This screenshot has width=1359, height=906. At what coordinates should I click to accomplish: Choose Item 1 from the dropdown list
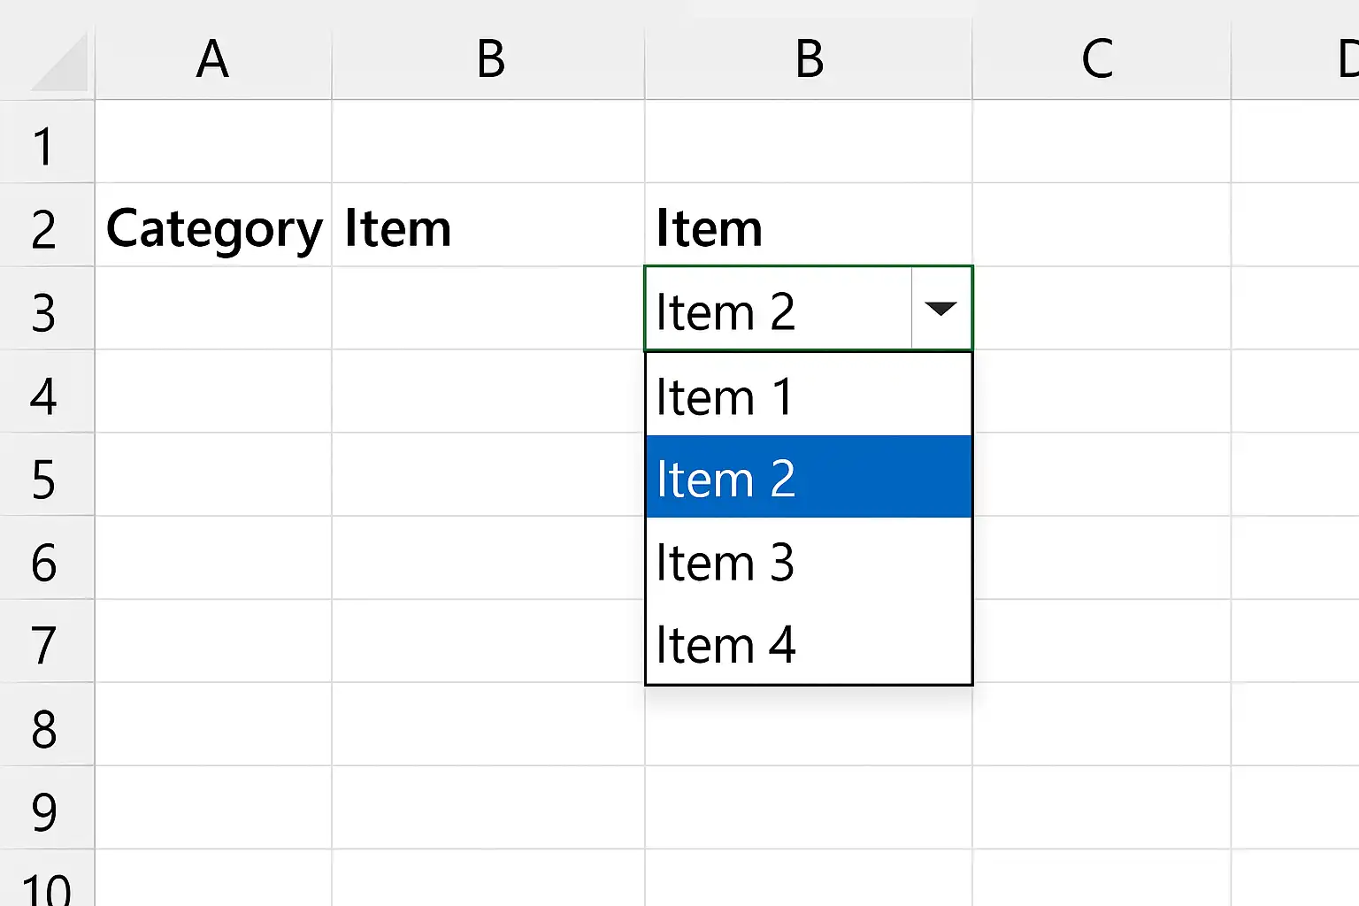(x=809, y=395)
